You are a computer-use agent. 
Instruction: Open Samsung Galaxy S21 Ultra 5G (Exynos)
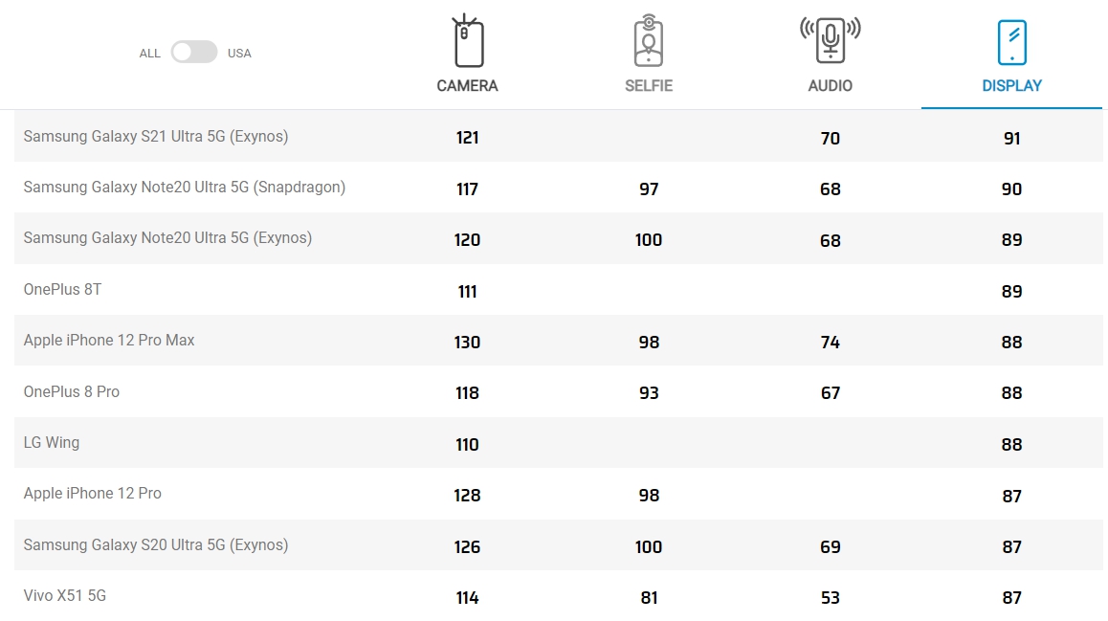tap(155, 136)
